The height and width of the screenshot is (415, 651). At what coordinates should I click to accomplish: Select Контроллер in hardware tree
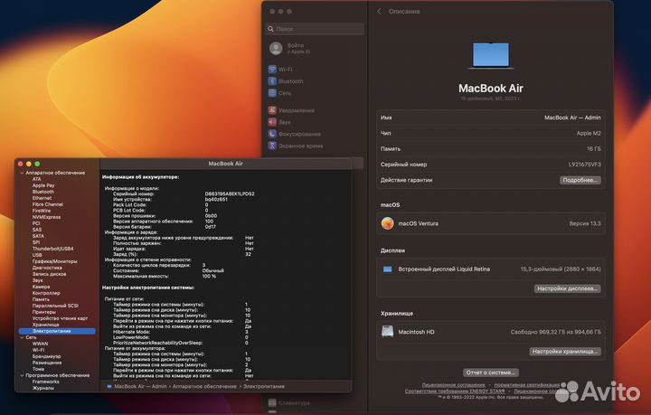coord(46,293)
